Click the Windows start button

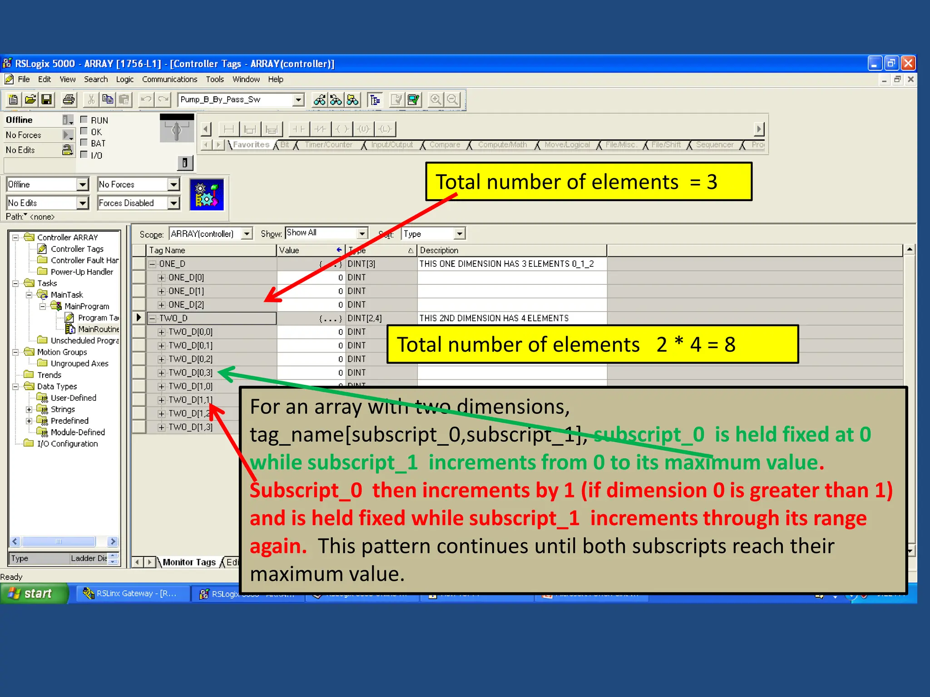point(35,594)
